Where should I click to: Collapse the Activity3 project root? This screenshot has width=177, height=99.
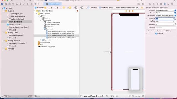2,9
